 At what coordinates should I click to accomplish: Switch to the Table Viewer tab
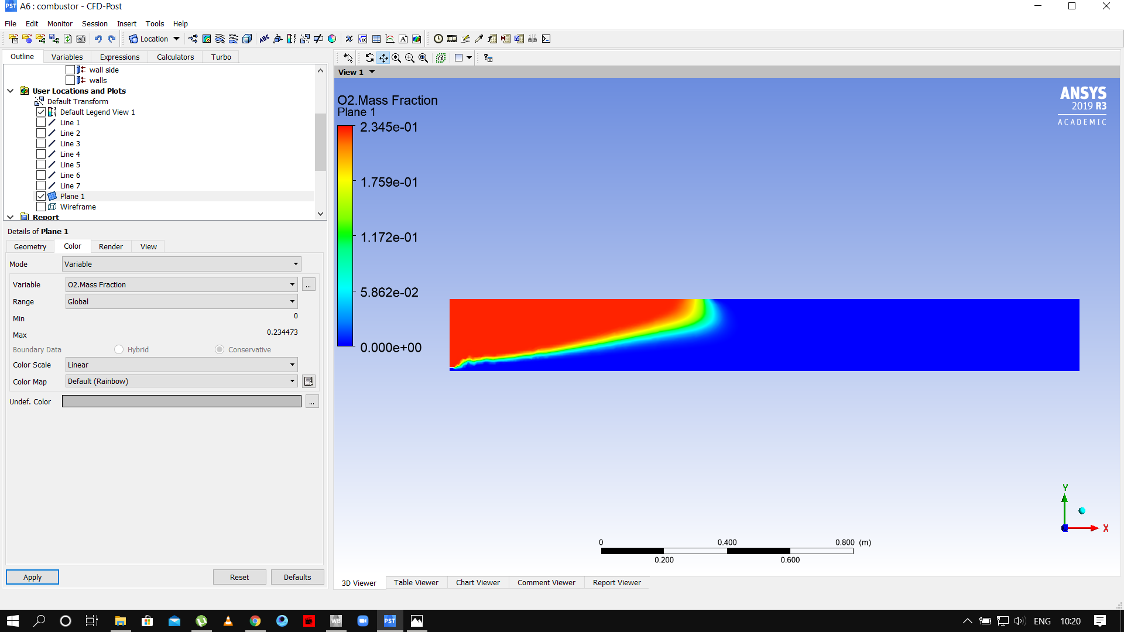416,583
